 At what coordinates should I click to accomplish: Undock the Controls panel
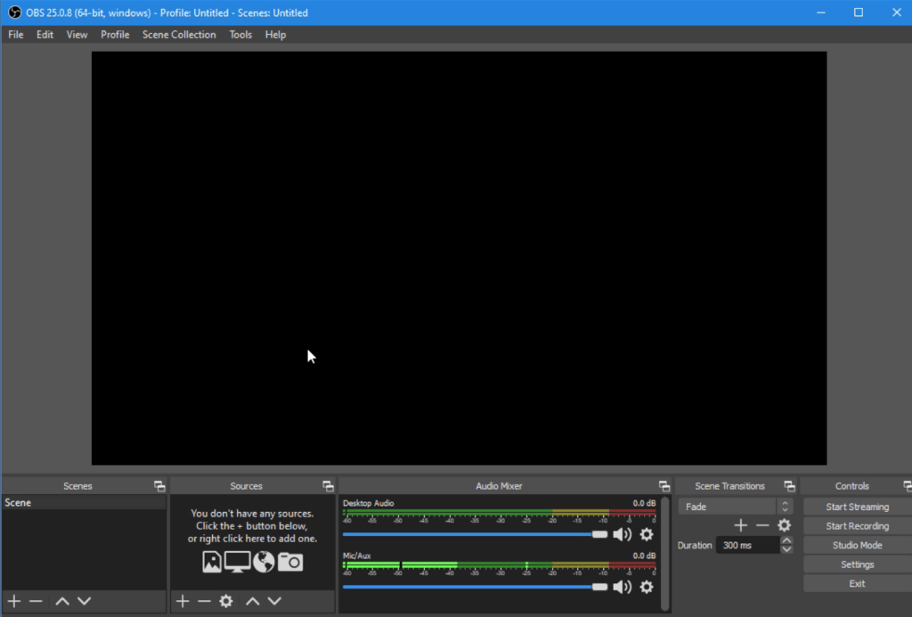tap(908, 486)
